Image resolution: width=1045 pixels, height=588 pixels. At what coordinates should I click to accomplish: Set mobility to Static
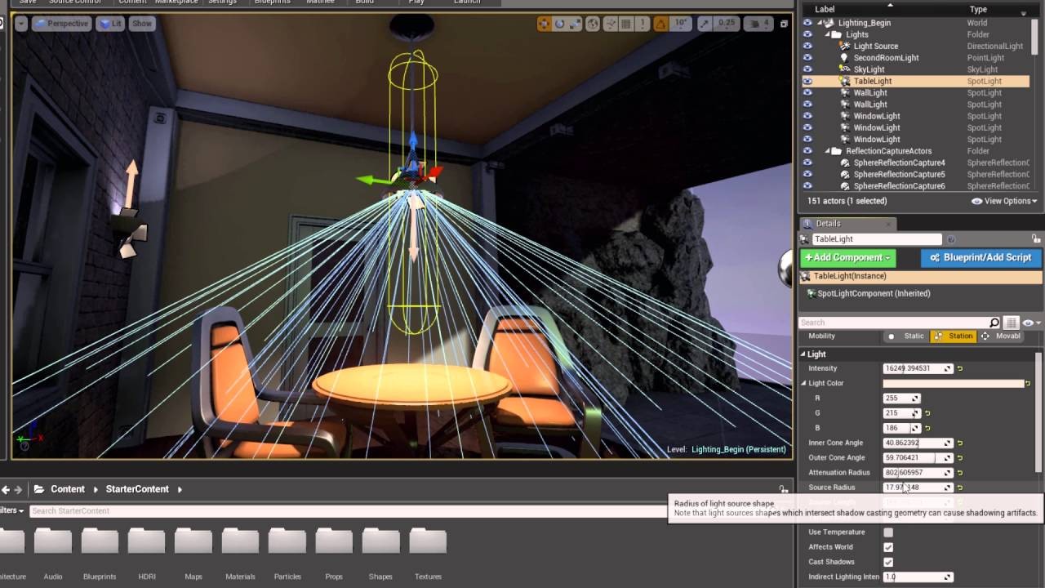pos(907,336)
